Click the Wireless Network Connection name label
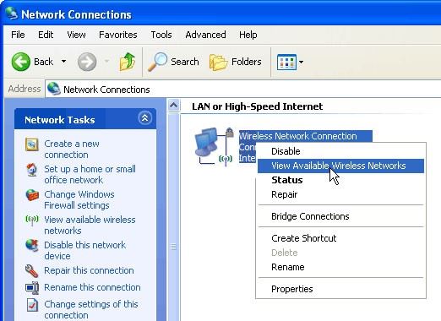The image size is (441, 321). click(x=298, y=136)
